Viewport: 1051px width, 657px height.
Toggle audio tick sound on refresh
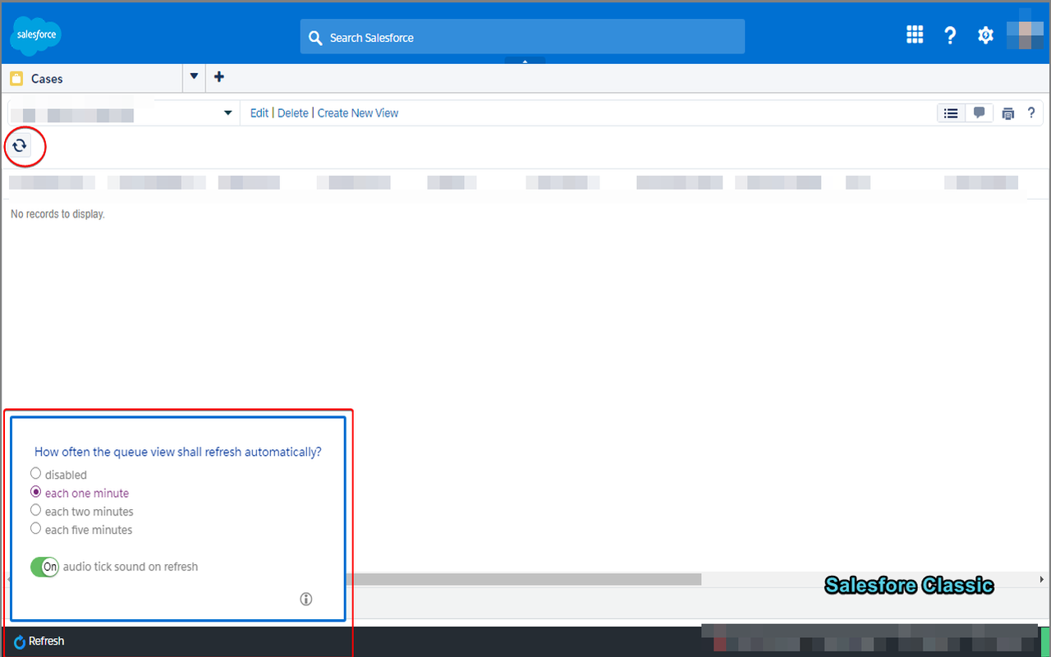[x=44, y=567]
